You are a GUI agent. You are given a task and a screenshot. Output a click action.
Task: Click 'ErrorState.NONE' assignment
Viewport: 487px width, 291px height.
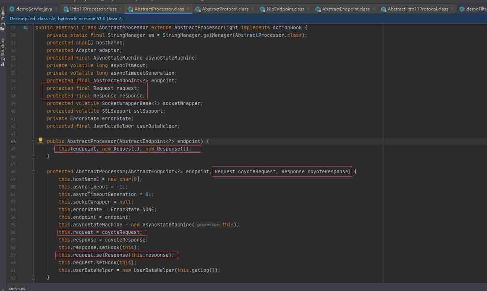tap(132, 209)
